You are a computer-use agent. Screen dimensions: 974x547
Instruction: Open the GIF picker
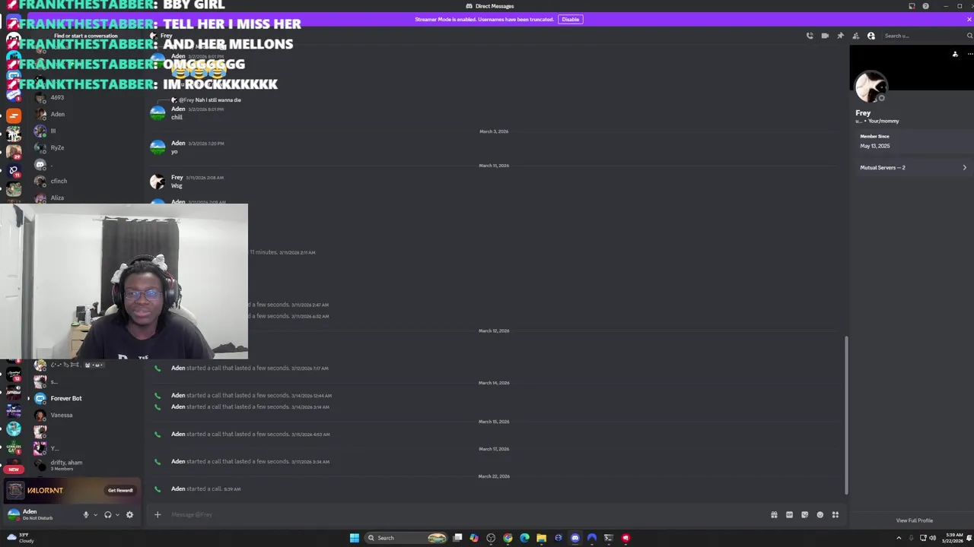[789, 514]
